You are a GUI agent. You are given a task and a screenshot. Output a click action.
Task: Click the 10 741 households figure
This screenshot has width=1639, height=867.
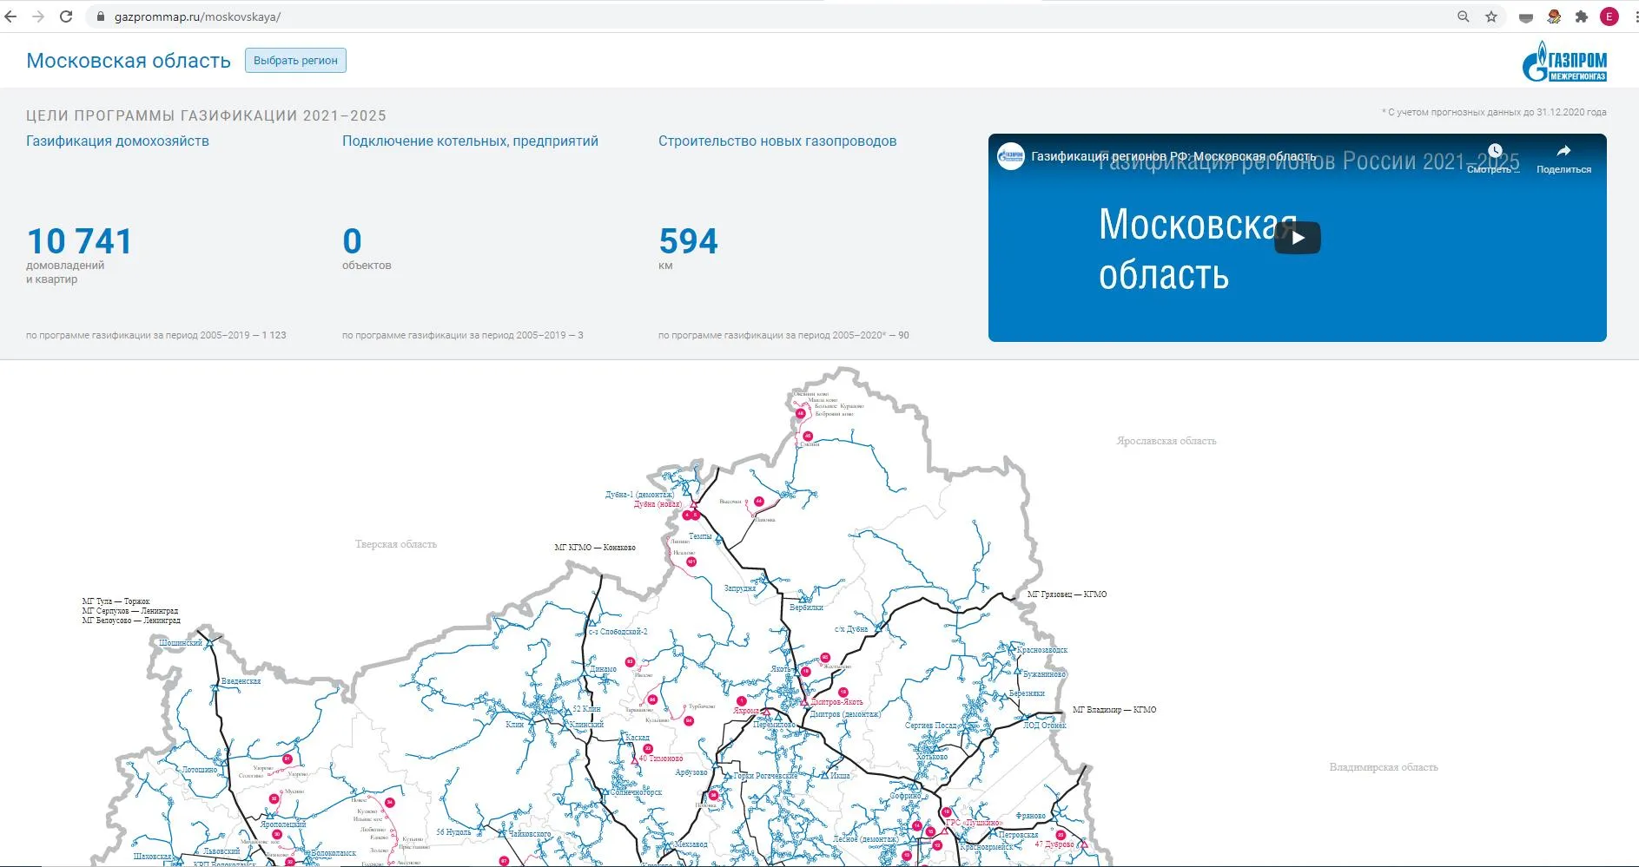pyautogui.click(x=79, y=241)
